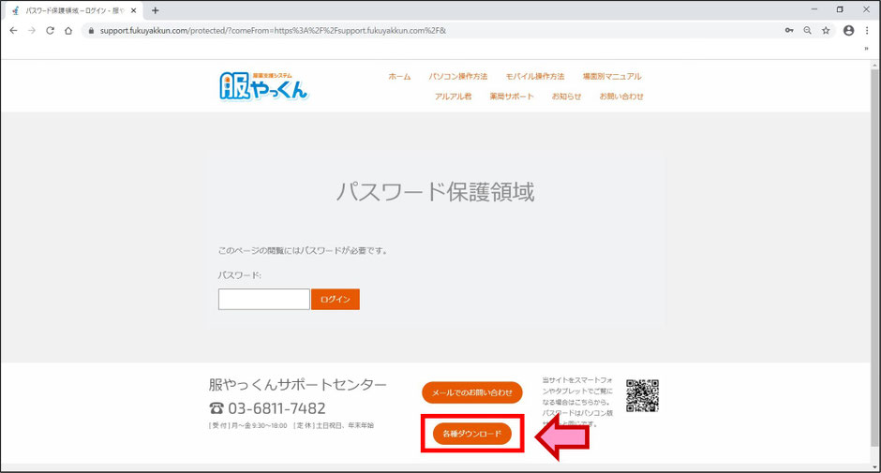Click 各種ダウンロード button

[472, 434]
